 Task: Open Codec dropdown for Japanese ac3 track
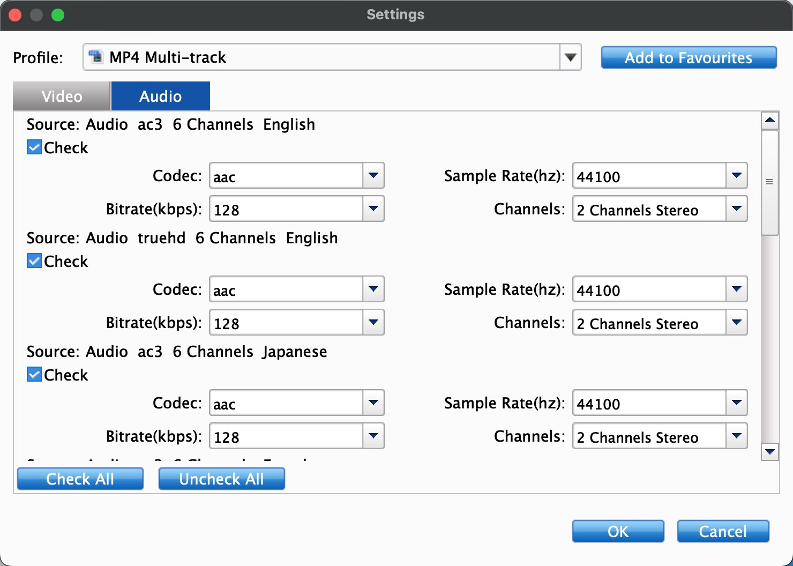point(373,403)
